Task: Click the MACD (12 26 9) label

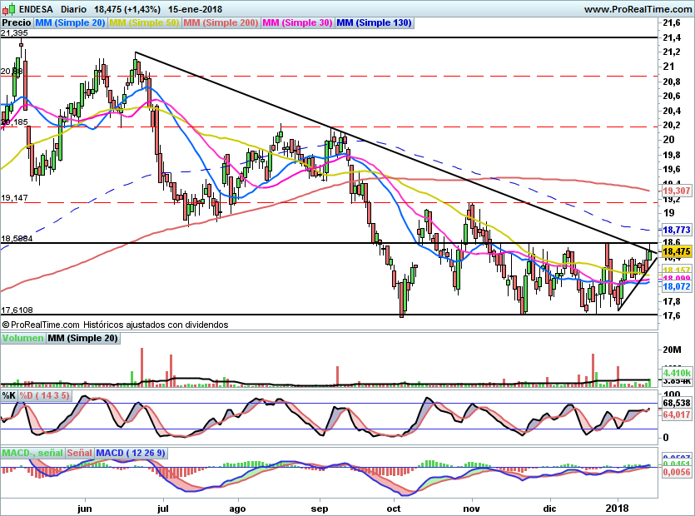Action: (x=131, y=453)
